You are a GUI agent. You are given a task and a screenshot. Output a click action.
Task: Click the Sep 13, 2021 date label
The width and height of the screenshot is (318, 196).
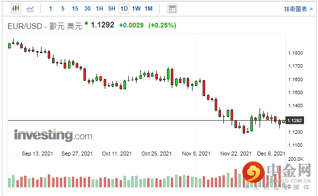(x=37, y=154)
